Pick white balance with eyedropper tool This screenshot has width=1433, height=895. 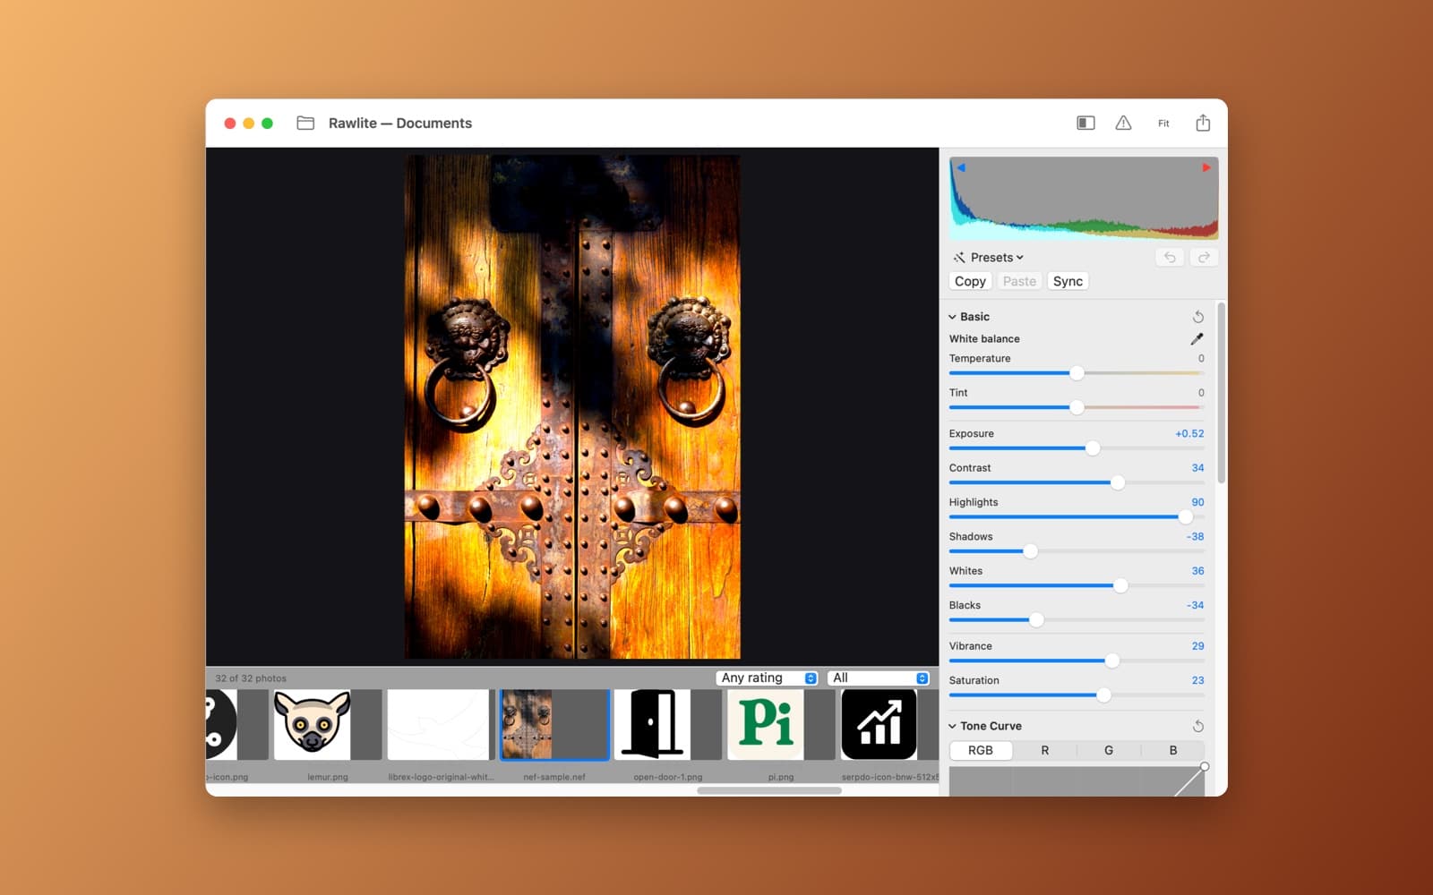tap(1197, 338)
